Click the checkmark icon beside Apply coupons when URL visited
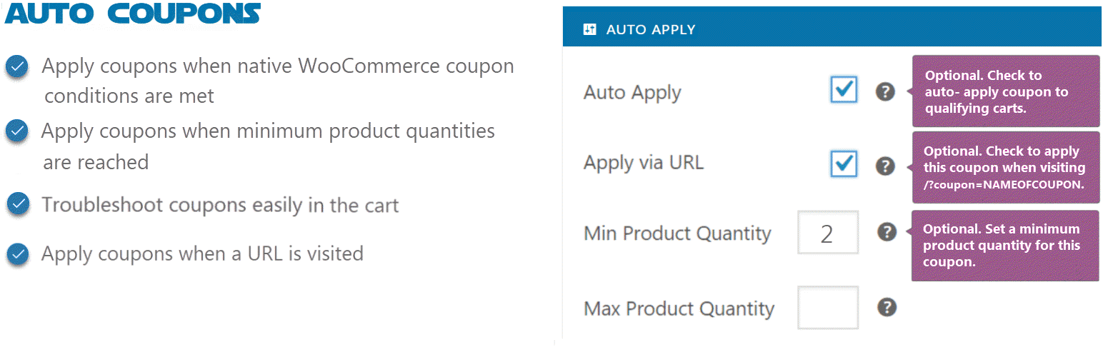Image resolution: width=1103 pixels, height=357 pixels. click(x=17, y=253)
